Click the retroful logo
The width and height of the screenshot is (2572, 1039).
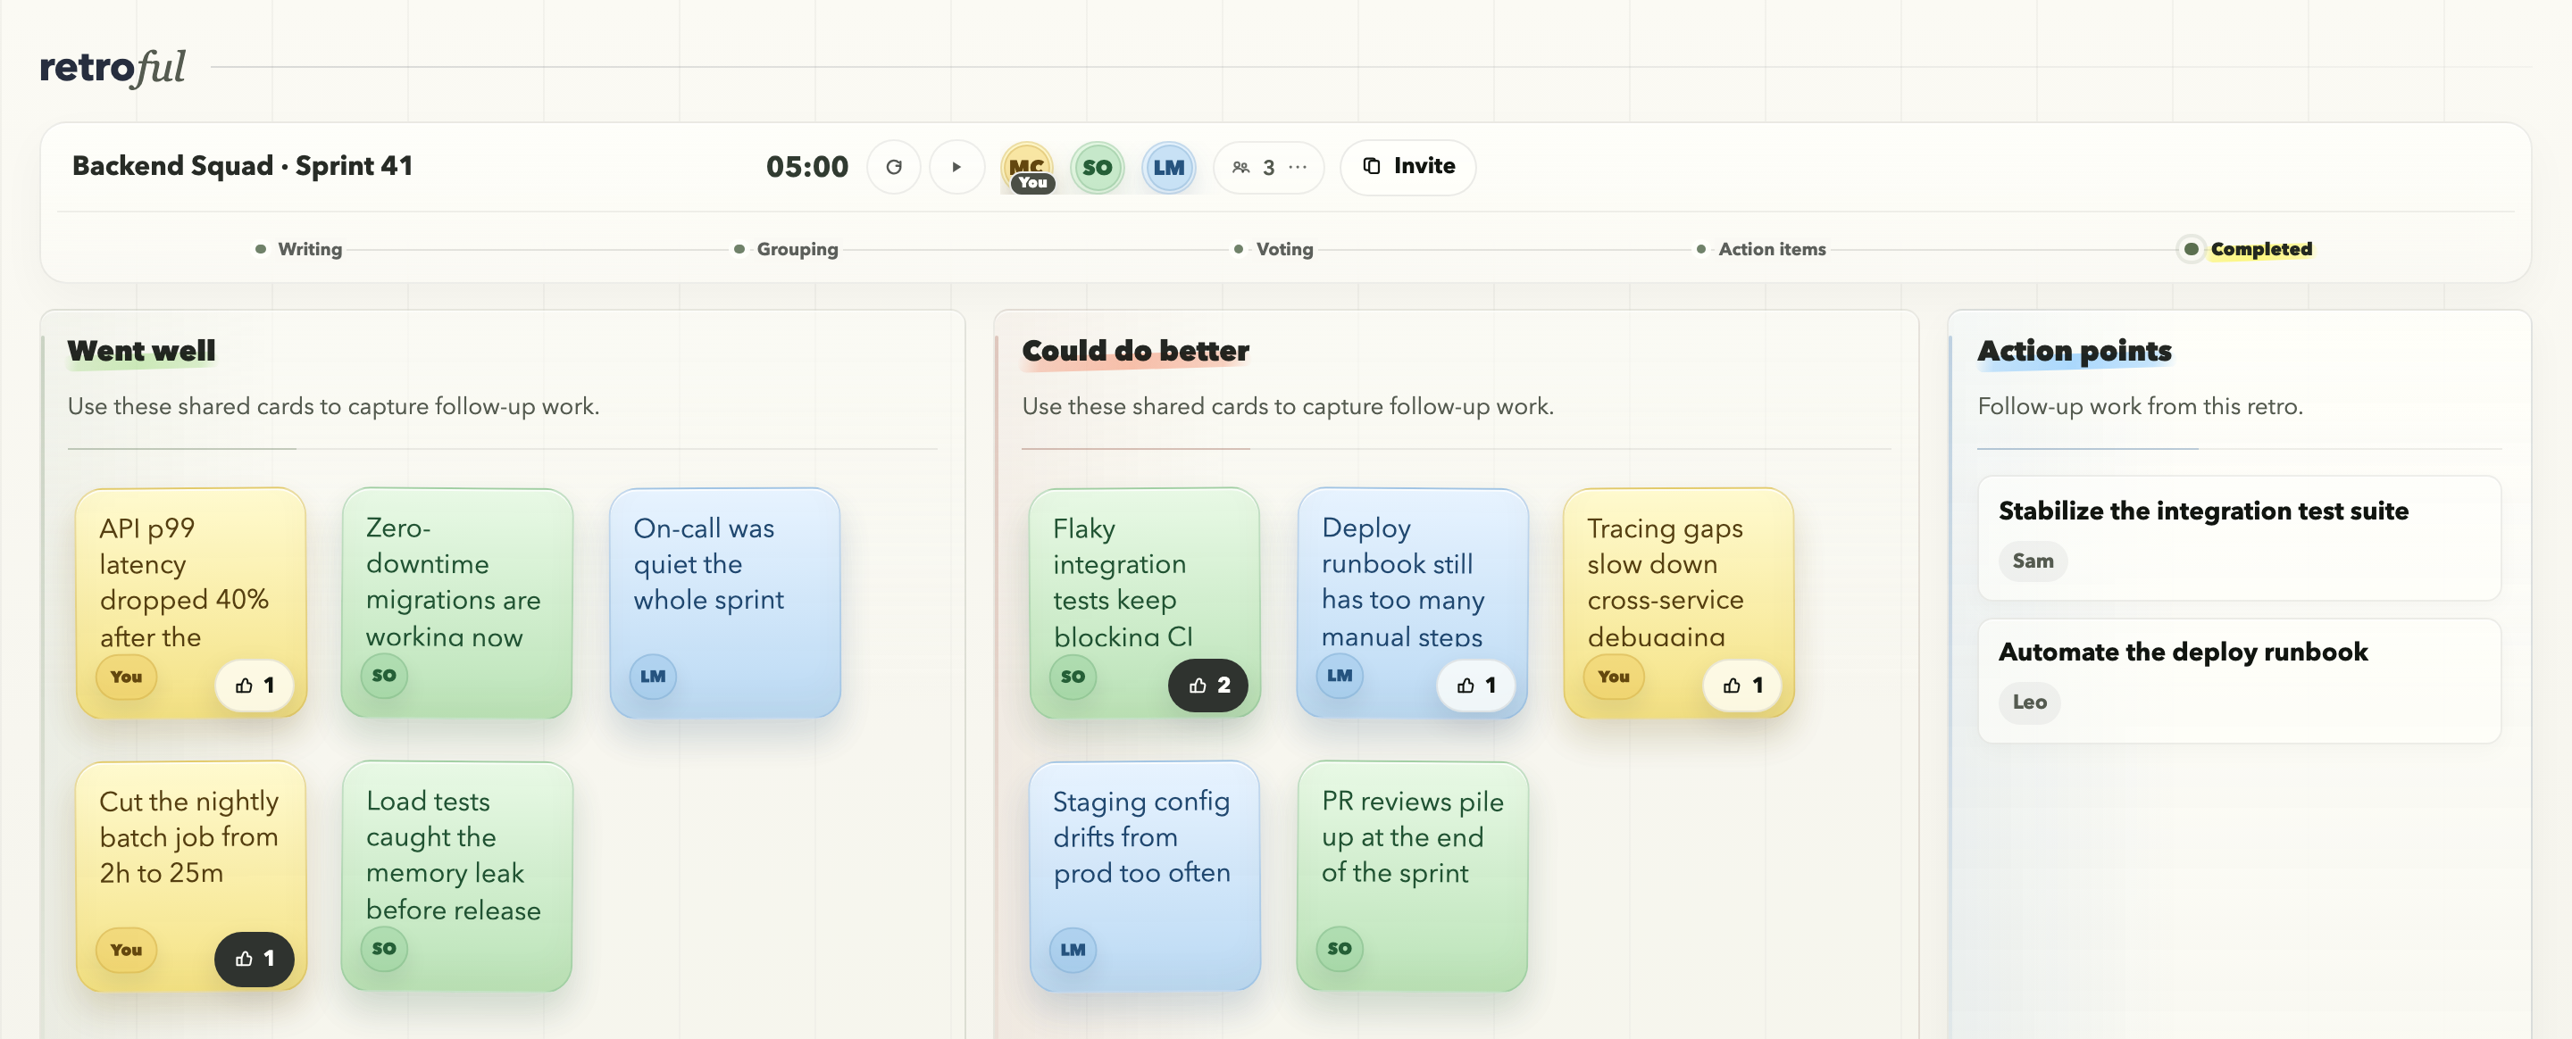(x=113, y=67)
